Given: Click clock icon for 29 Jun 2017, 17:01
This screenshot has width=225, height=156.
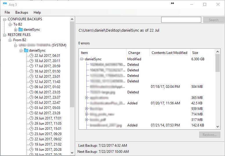Looking at the screenshot, I should pyautogui.click(x=31, y=118).
